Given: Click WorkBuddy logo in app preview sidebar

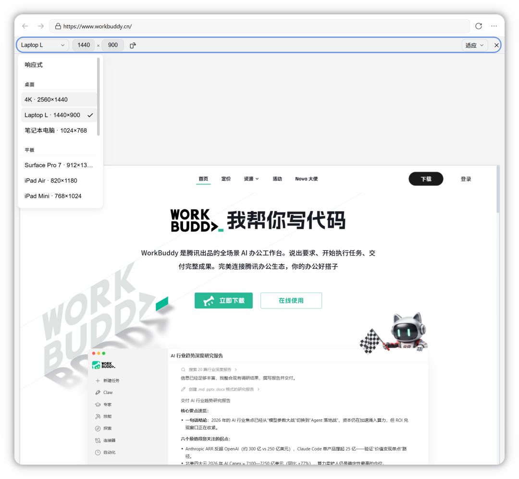Looking at the screenshot, I should pos(104,365).
